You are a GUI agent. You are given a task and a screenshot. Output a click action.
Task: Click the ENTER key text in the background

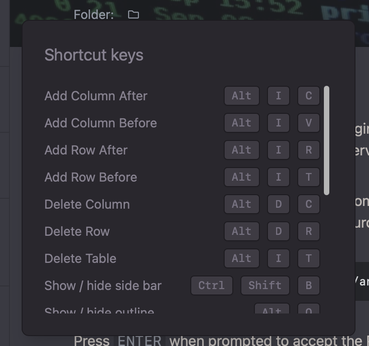coord(140,340)
